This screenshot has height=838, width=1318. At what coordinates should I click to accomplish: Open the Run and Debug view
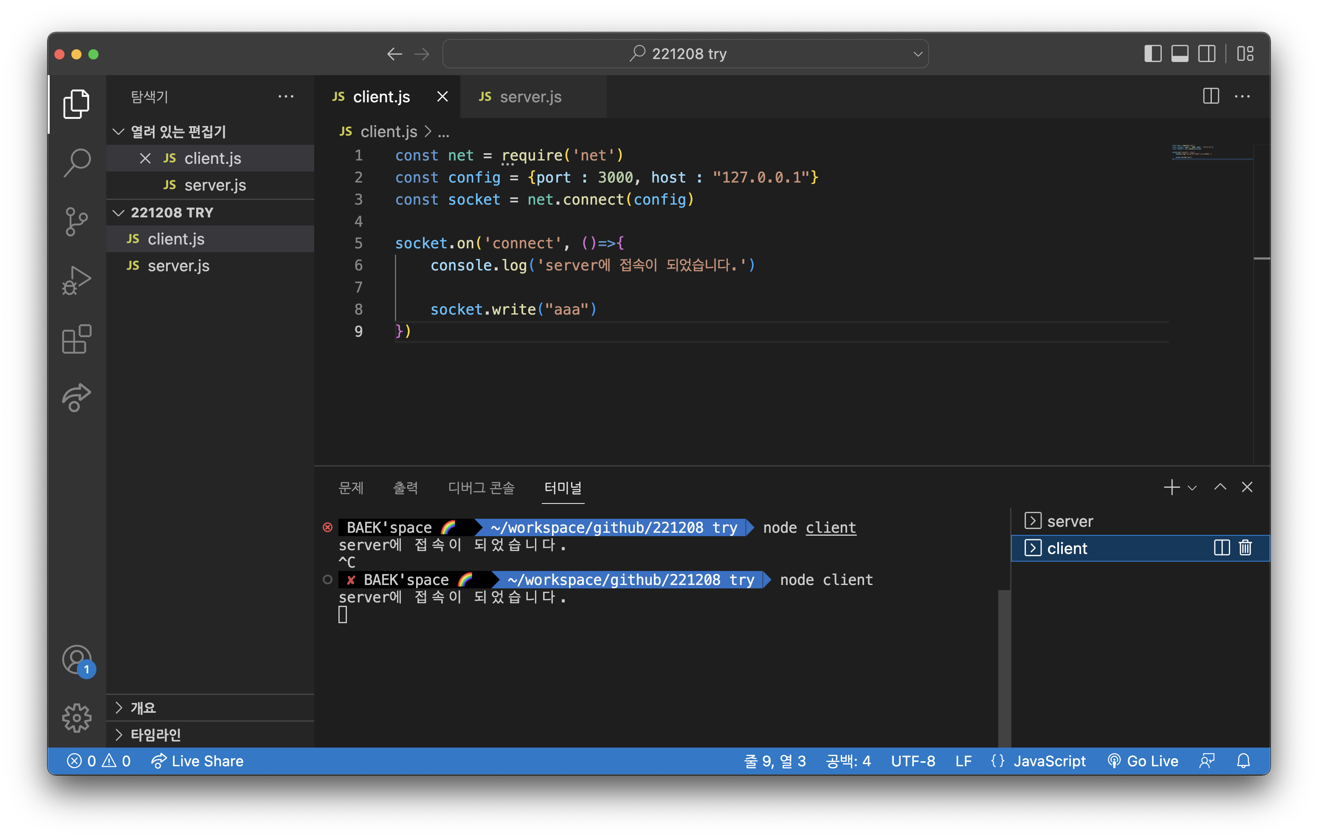pos(76,281)
